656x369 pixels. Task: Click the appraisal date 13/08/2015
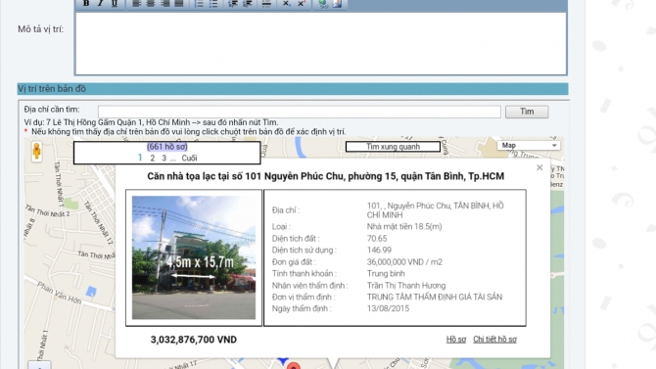point(388,308)
